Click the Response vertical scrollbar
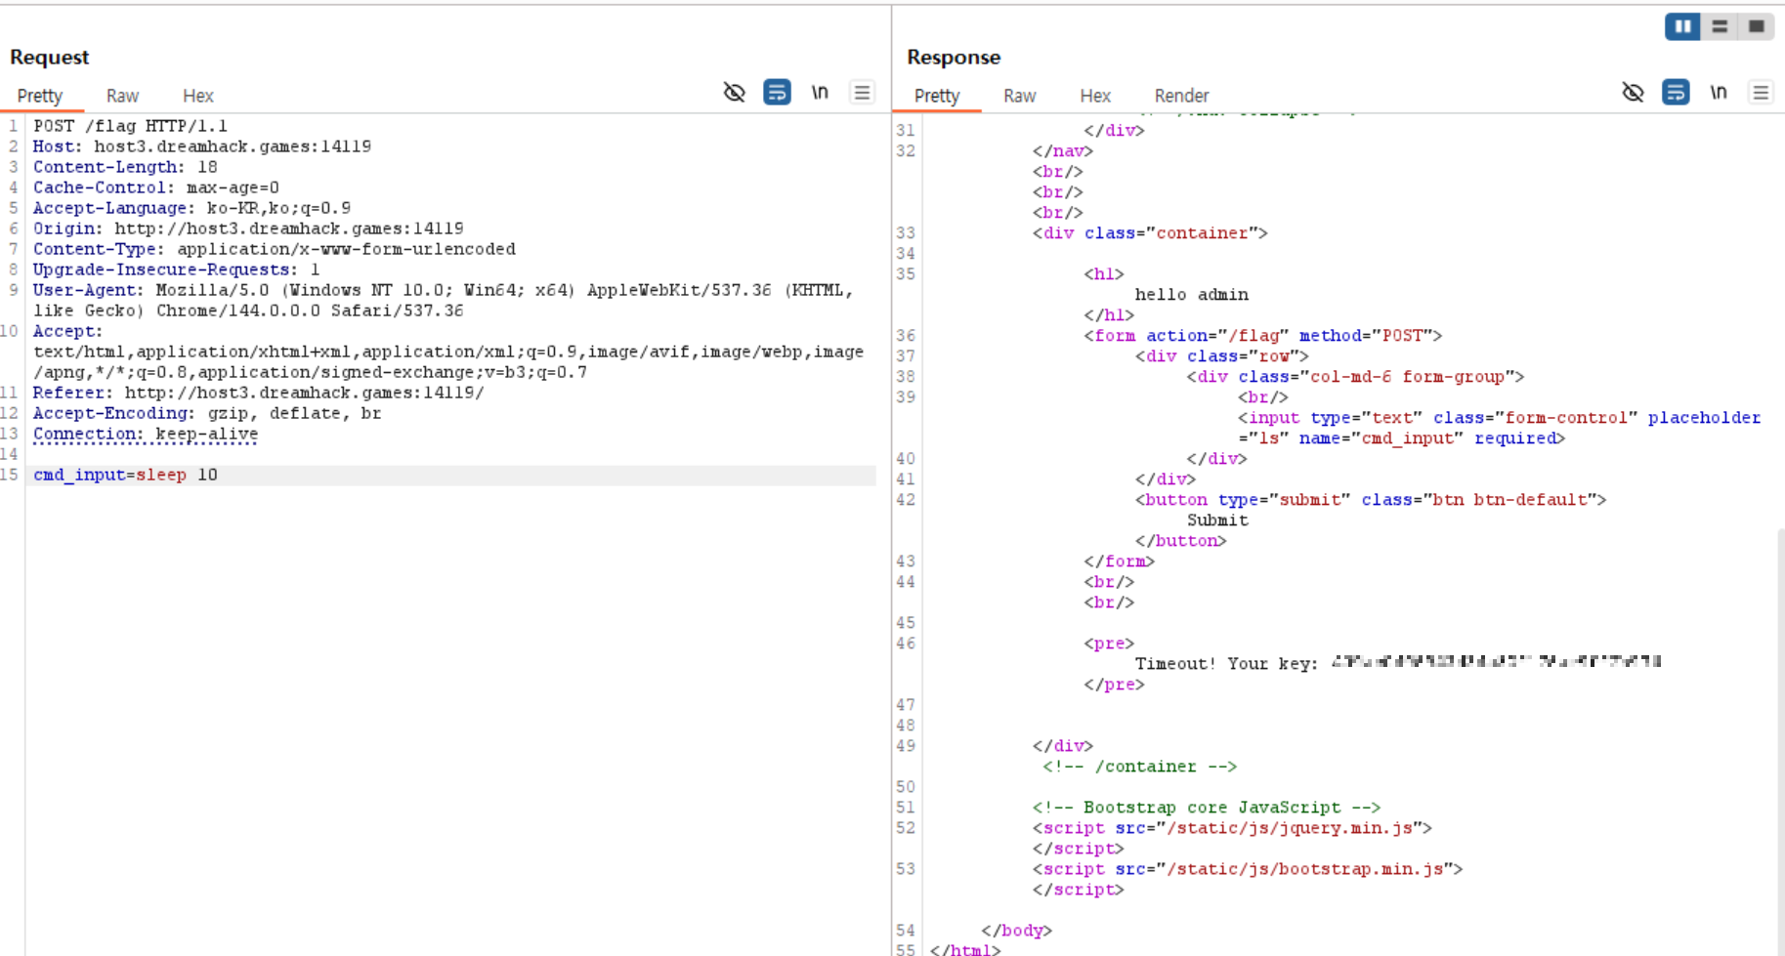 click(1780, 742)
